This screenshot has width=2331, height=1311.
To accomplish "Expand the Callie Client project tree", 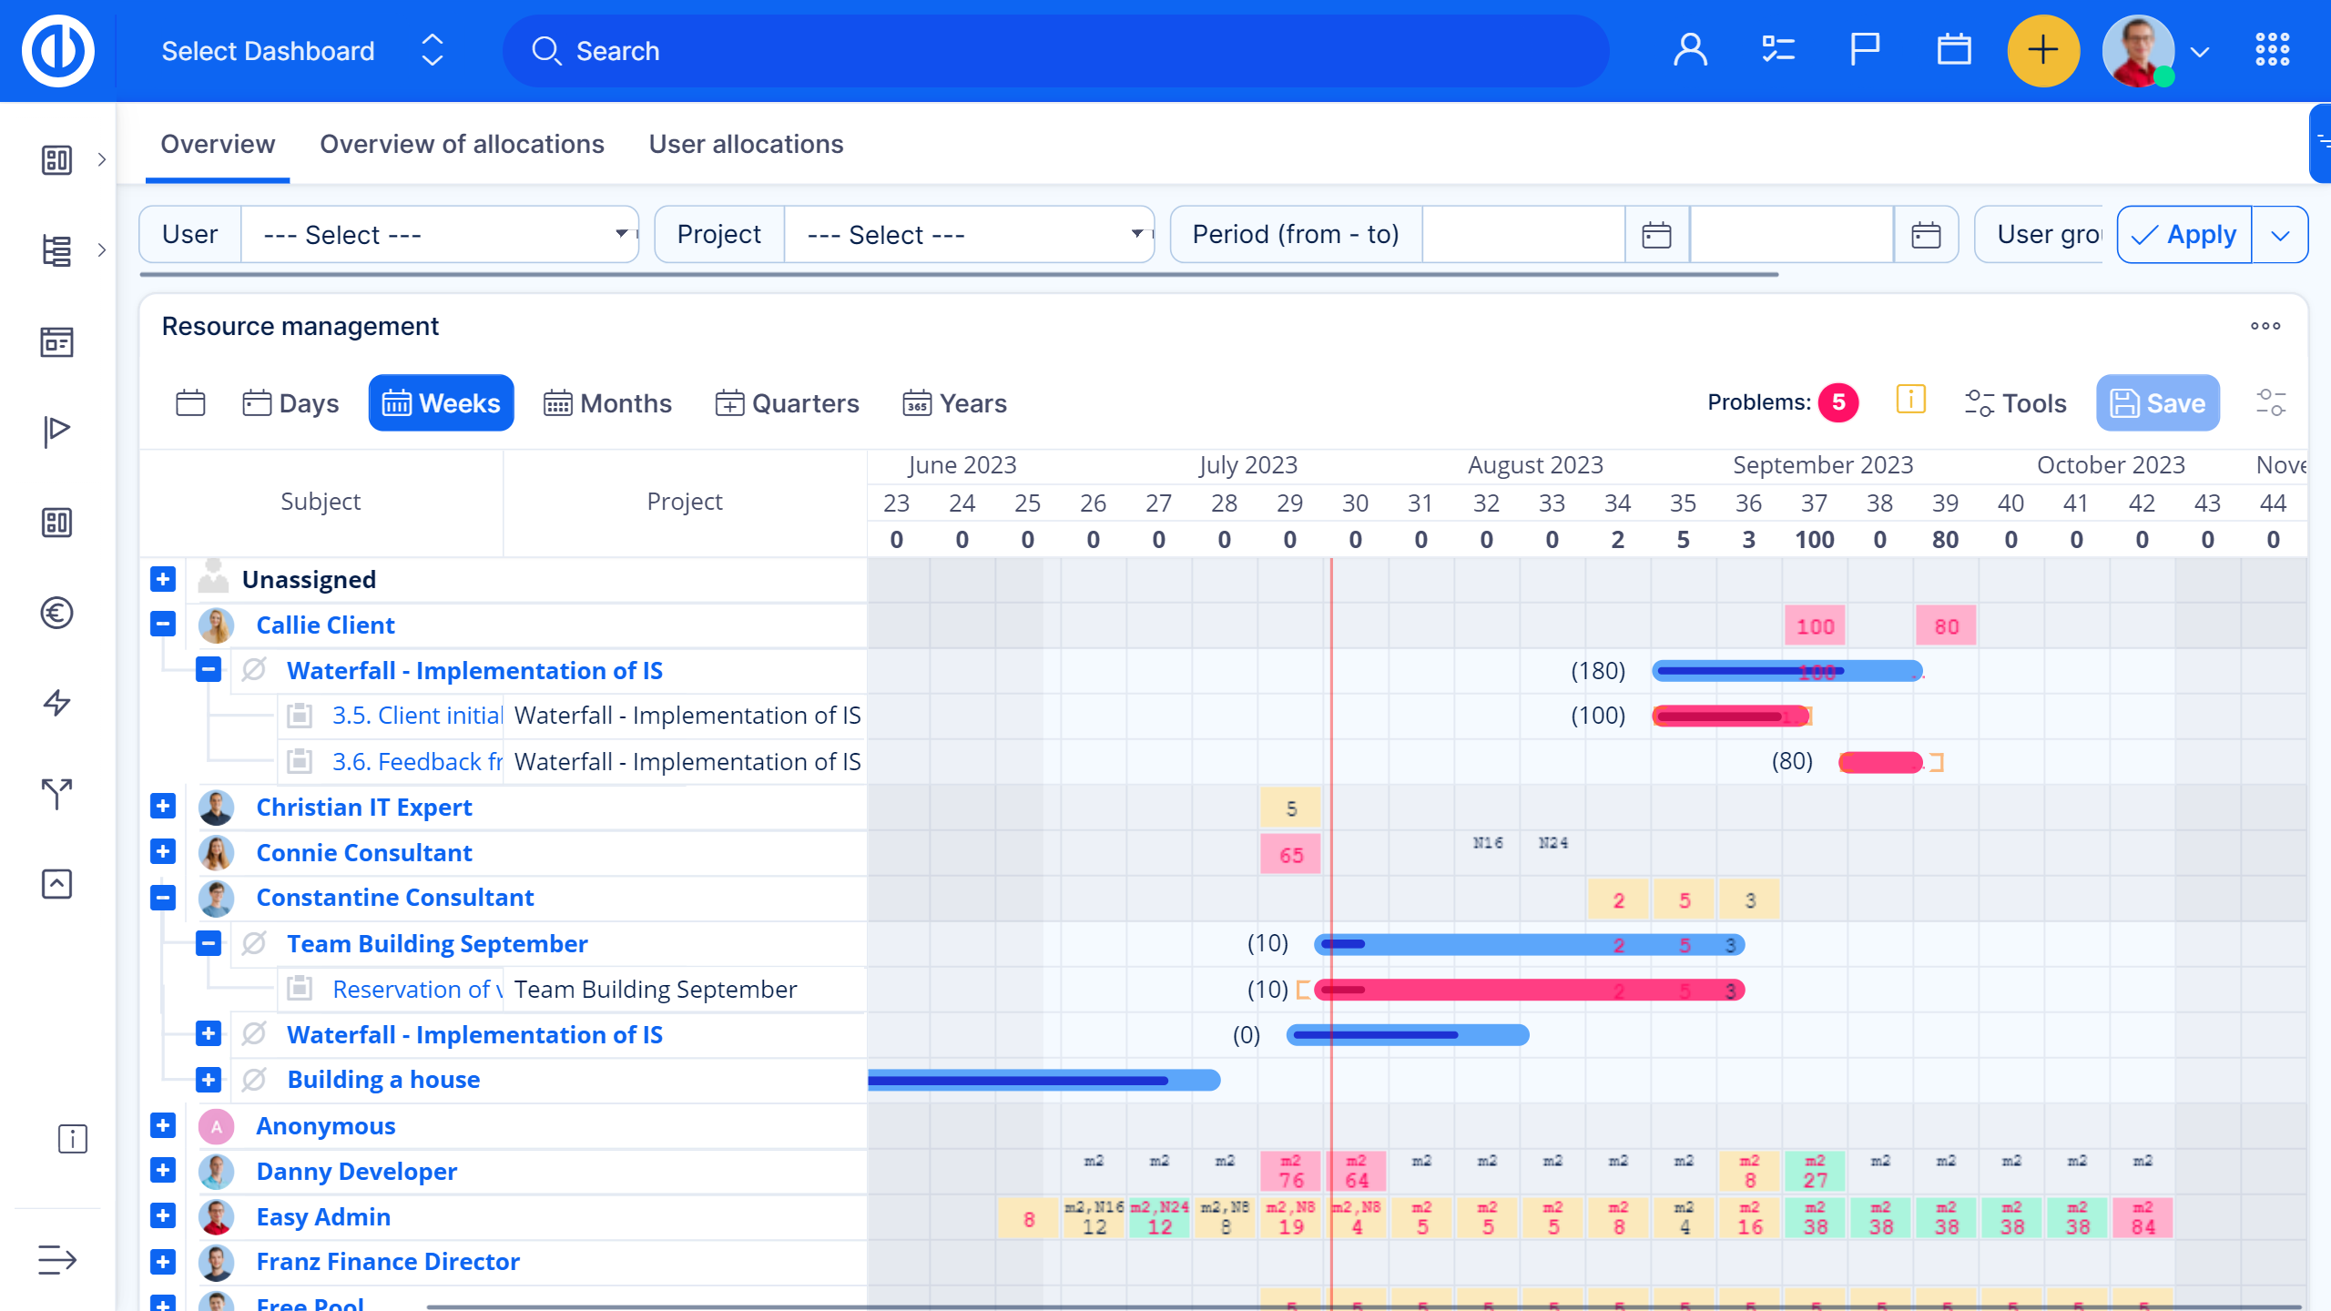I will [162, 625].
